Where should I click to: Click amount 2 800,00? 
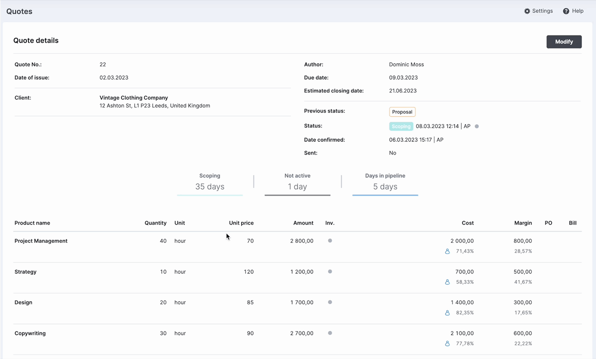(302, 241)
